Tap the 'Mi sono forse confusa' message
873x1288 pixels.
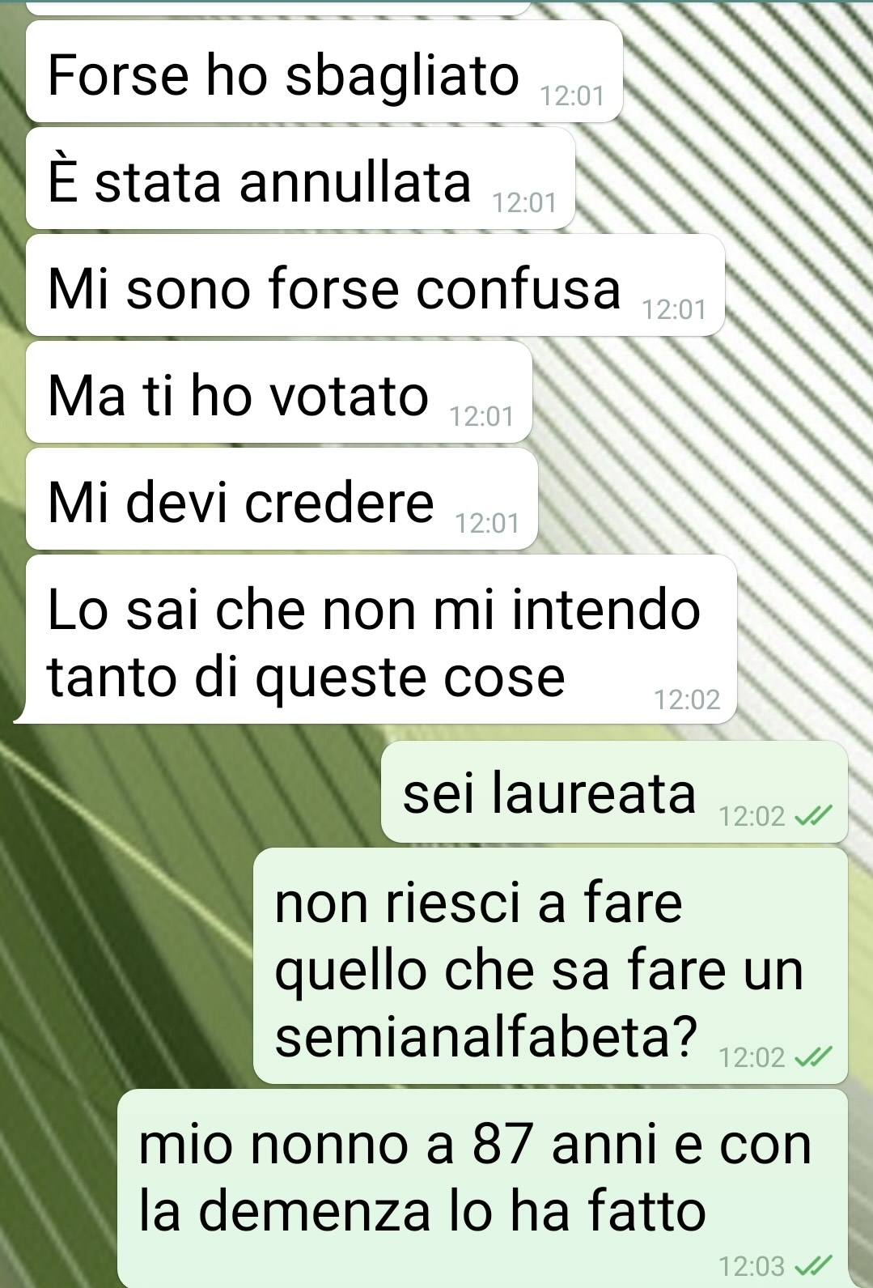(x=375, y=285)
